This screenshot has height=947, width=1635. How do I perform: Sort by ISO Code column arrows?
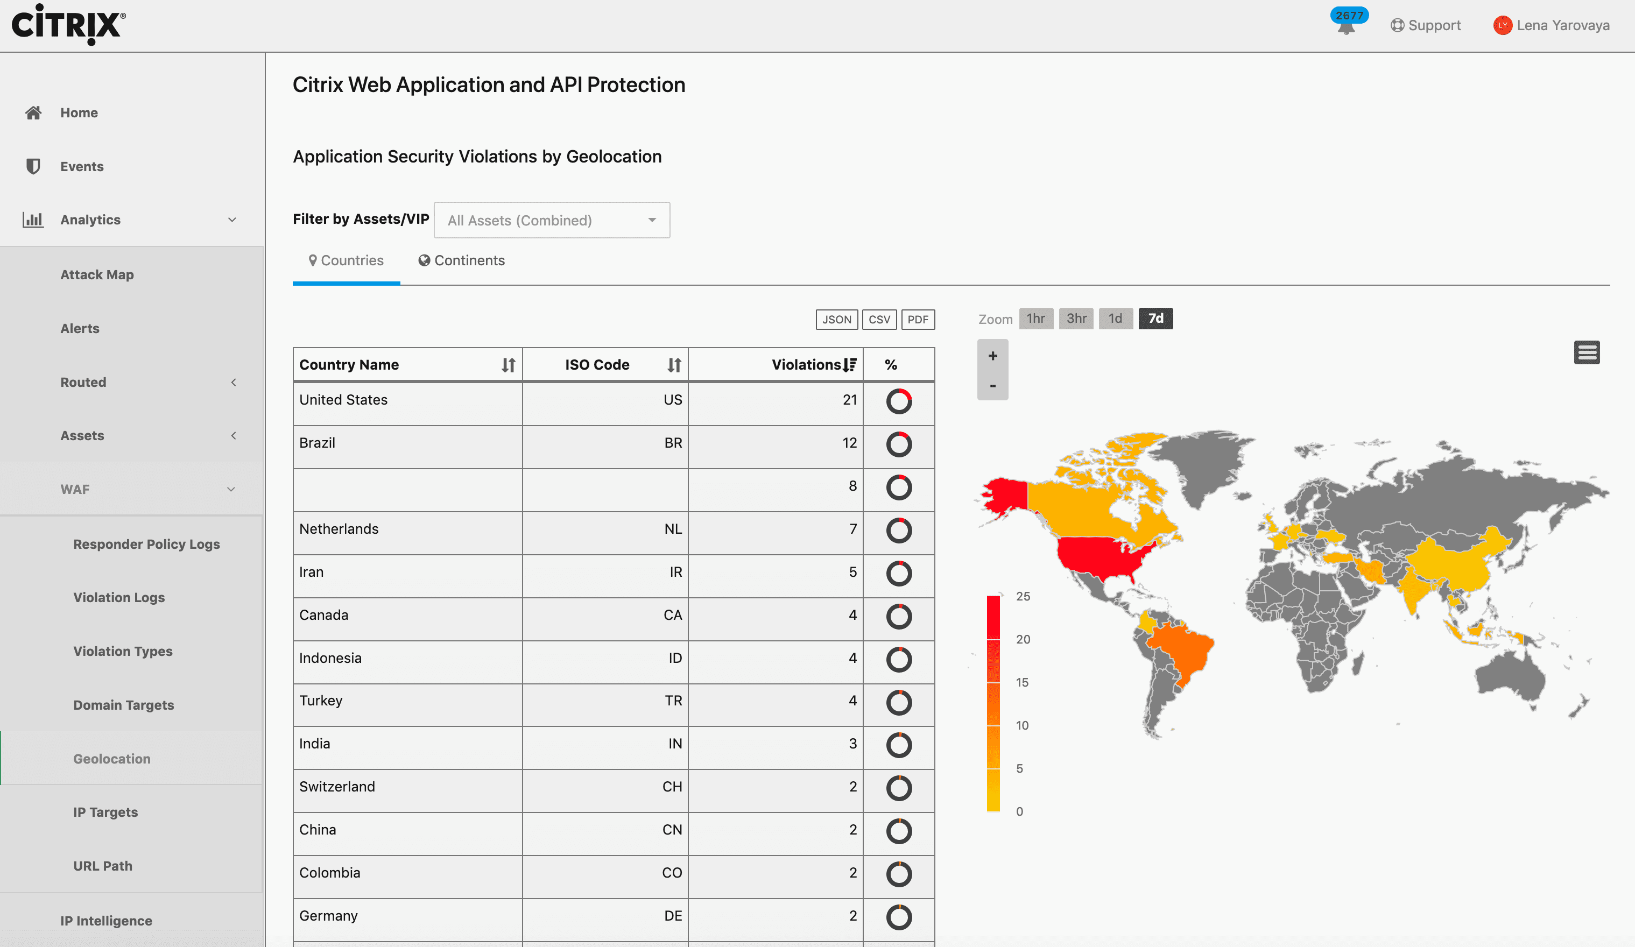point(675,364)
